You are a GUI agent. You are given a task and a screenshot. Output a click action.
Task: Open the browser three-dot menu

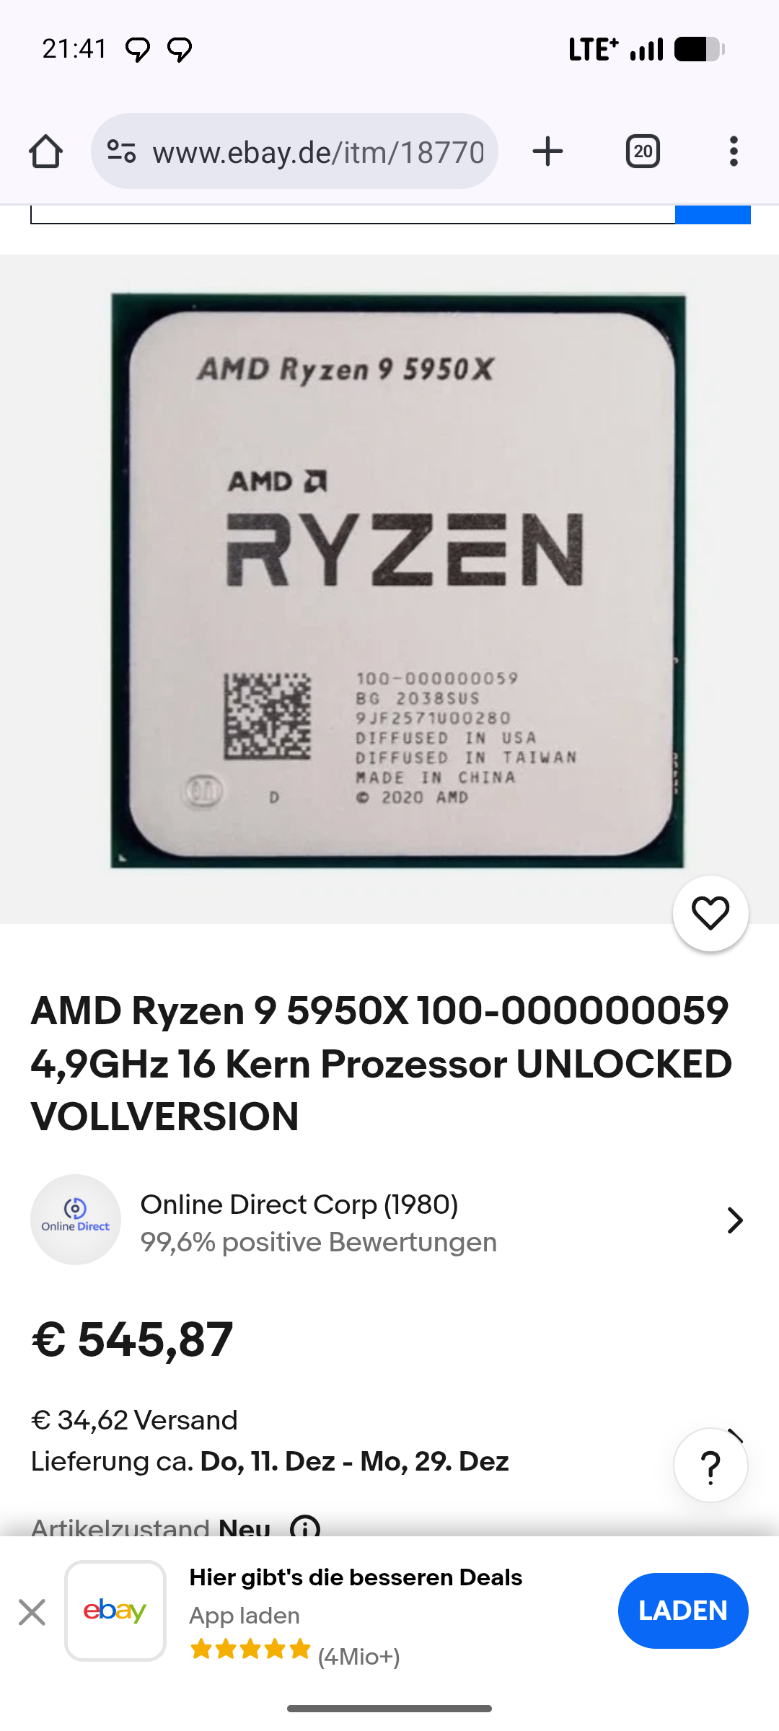click(734, 151)
